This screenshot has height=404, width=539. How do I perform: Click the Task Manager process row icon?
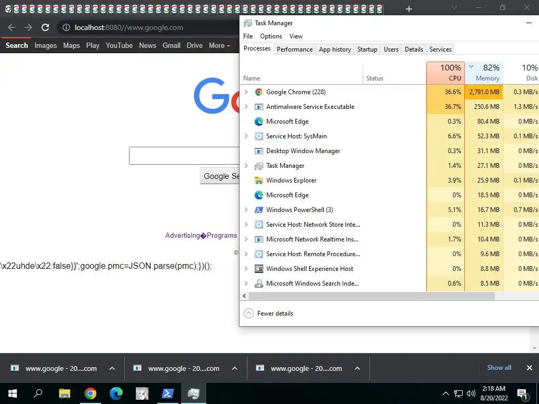point(258,166)
